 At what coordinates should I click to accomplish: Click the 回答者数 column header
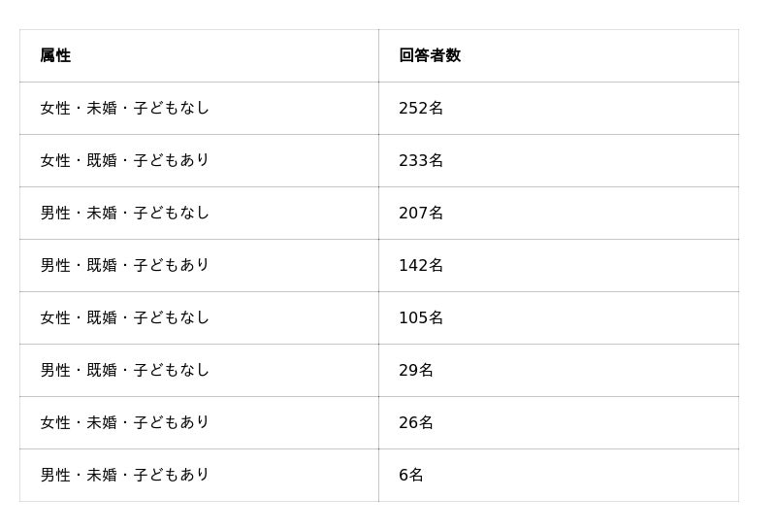point(430,56)
